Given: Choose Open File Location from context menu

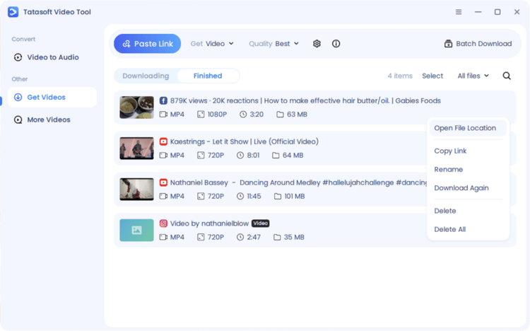Looking at the screenshot, I should pos(468,128).
